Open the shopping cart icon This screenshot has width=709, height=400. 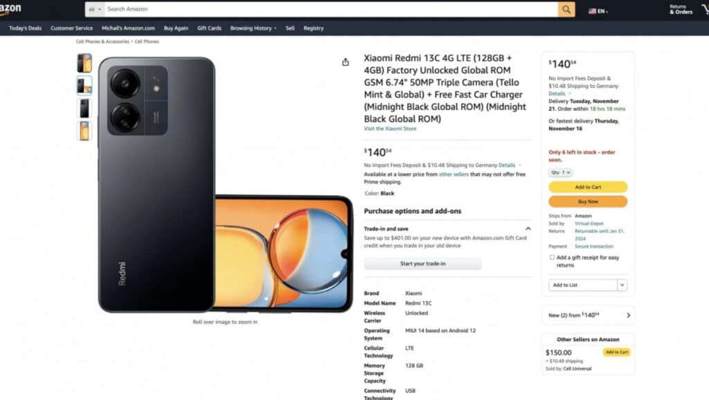(705, 10)
